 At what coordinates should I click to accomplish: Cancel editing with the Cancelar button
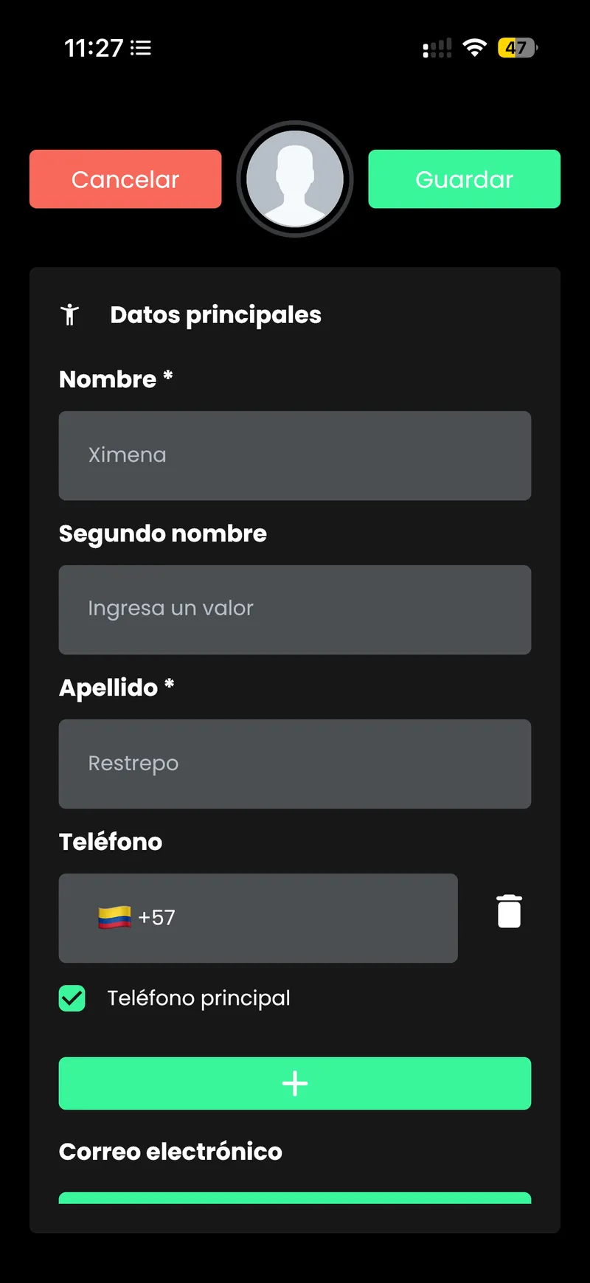tap(125, 179)
